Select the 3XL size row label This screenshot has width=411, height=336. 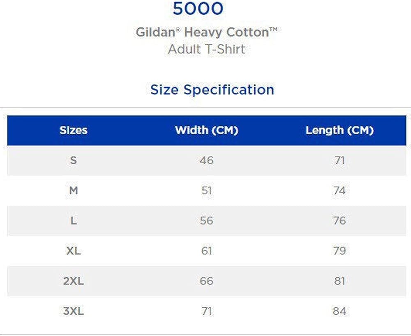point(74,311)
